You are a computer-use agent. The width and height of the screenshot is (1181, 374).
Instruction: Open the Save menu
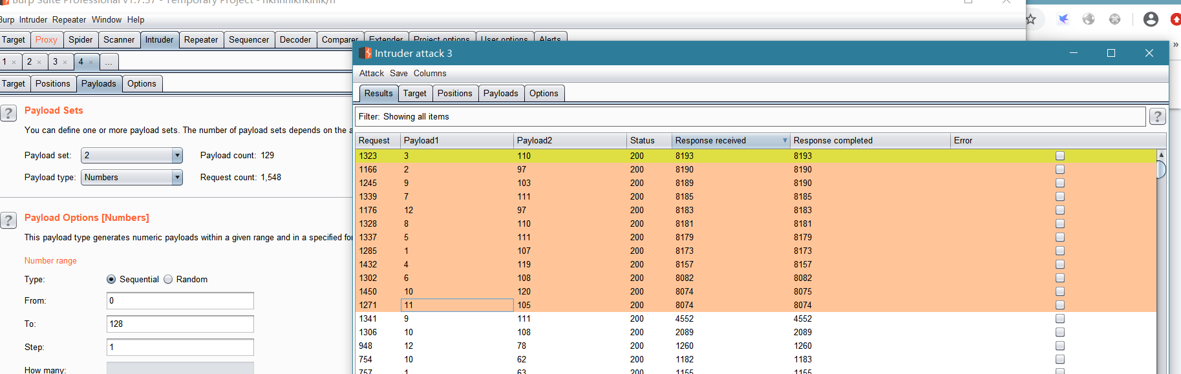[399, 73]
